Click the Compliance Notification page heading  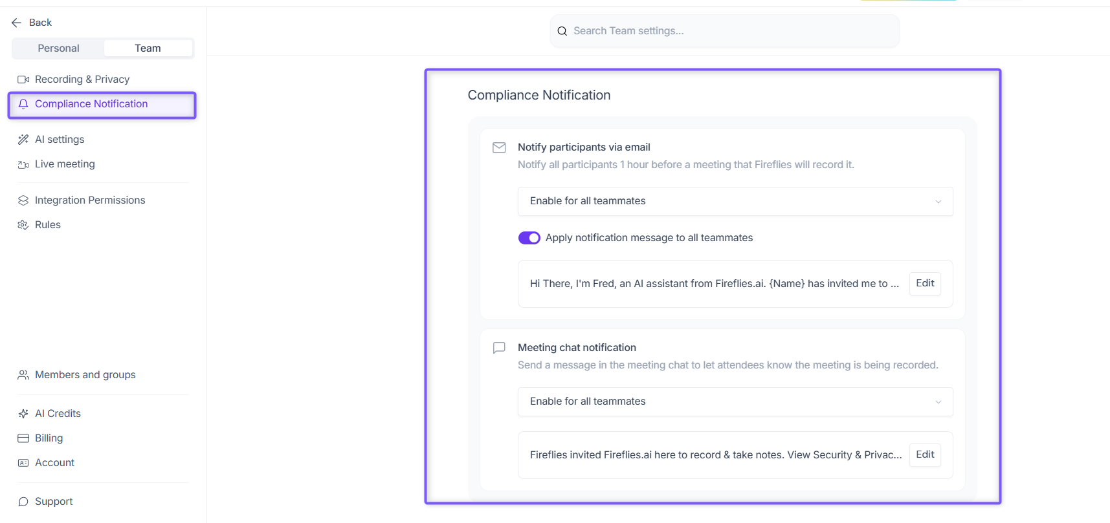539,95
